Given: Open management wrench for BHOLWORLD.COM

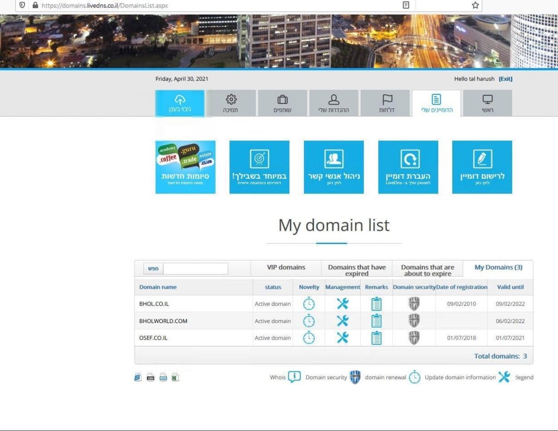Looking at the screenshot, I should tap(342, 321).
